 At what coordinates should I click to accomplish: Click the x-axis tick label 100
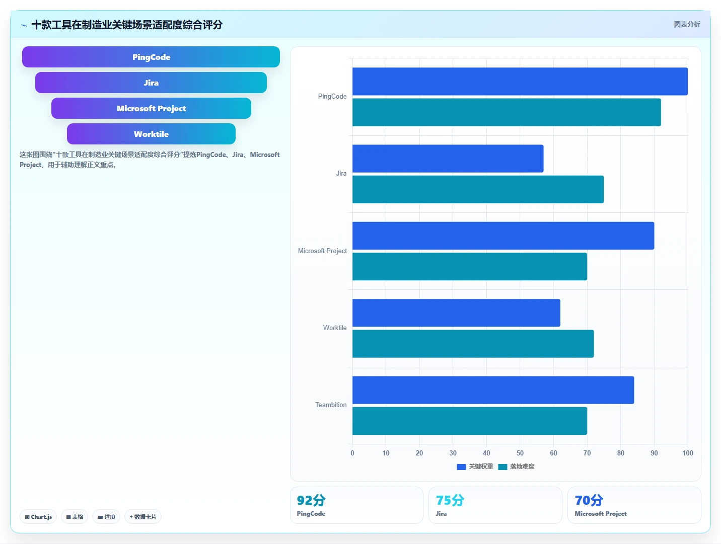click(688, 453)
